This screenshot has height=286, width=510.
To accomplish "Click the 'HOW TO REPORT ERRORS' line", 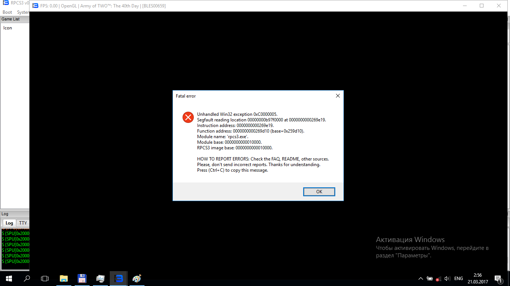I will 263,159.
